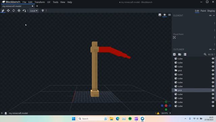Click the 59 FPS counter
Screen dimensions: 216x122
click(164, 113)
